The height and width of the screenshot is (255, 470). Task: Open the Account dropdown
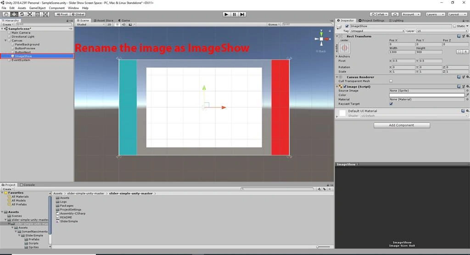[x=411, y=14]
